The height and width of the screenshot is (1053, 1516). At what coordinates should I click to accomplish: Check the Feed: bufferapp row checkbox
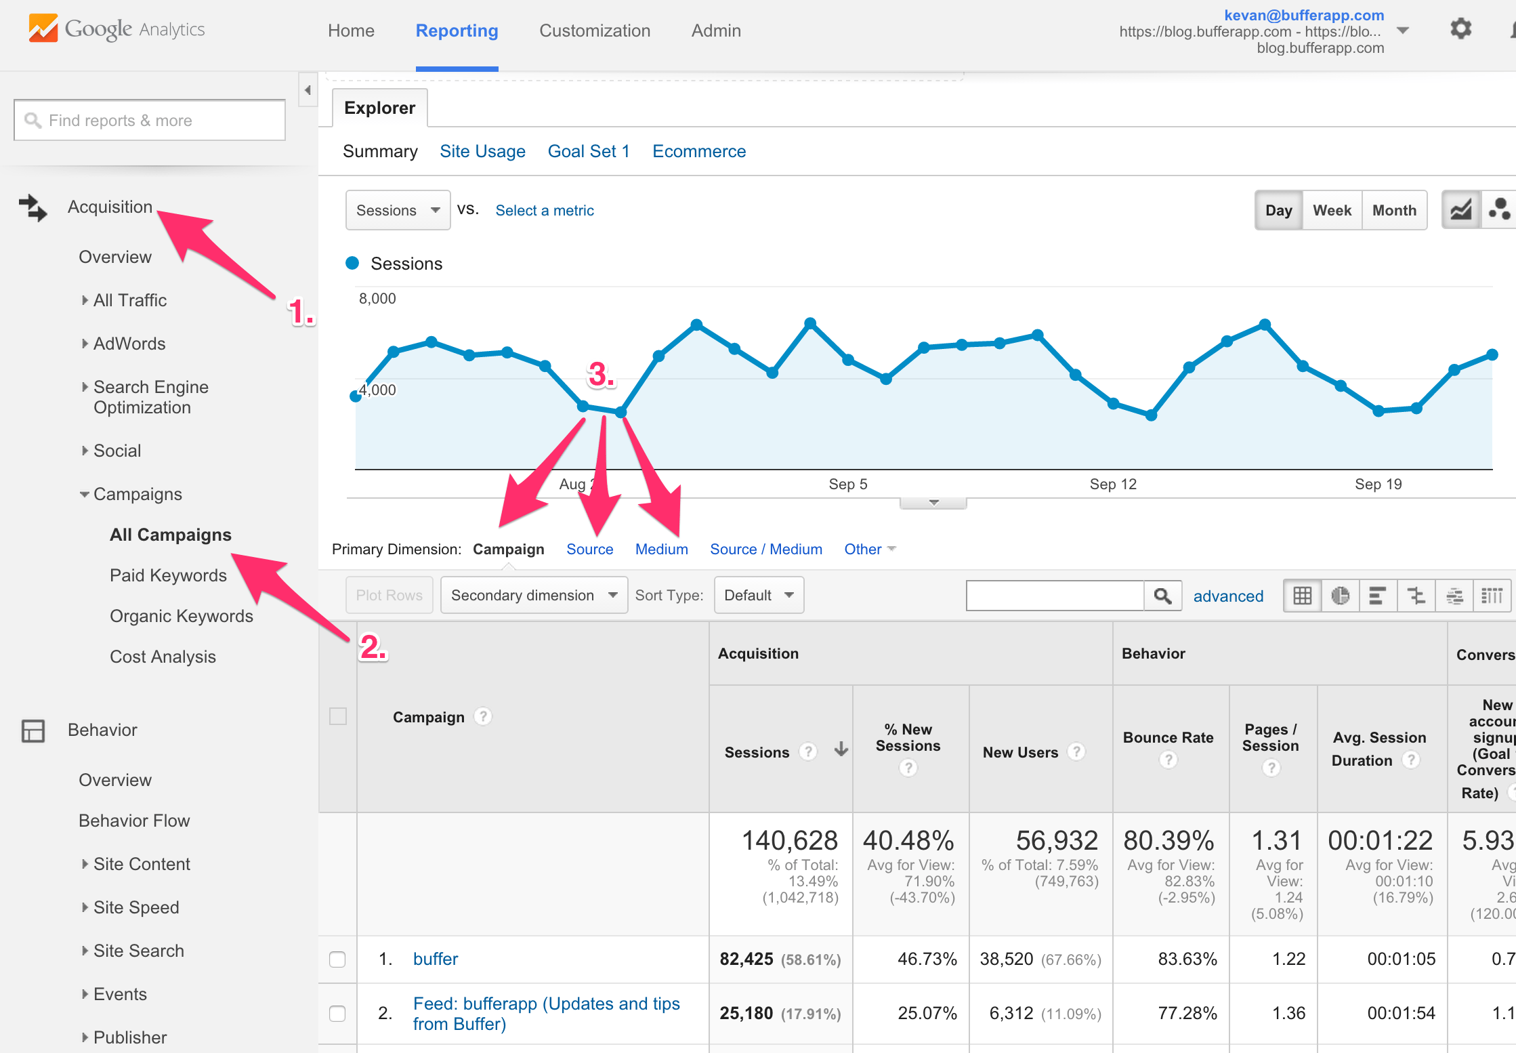(x=337, y=1013)
